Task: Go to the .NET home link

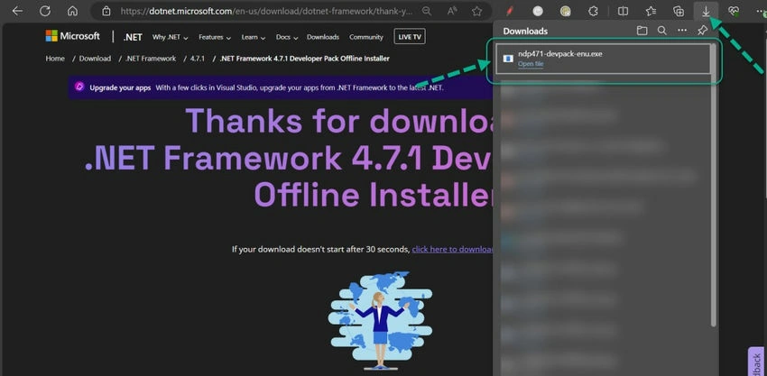Action: point(133,37)
